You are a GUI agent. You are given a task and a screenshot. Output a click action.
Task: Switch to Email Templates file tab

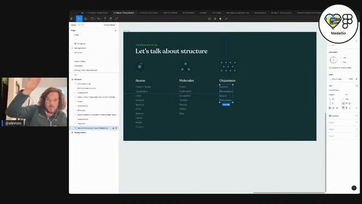(188, 12)
